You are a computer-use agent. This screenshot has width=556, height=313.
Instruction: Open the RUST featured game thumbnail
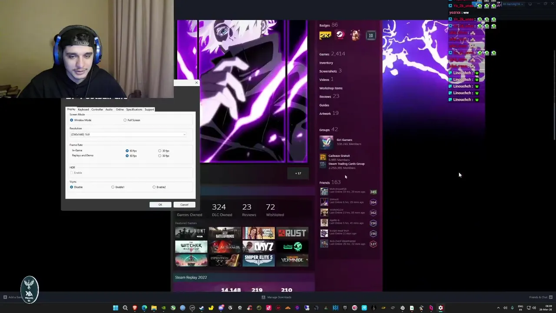[x=293, y=233]
